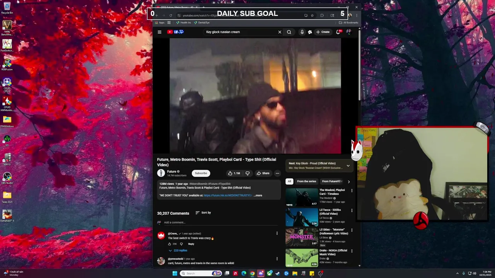This screenshot has width=495, height=278.
Task: Open the Dental/Eye bookmark
Action: click(x=202, y=23)
